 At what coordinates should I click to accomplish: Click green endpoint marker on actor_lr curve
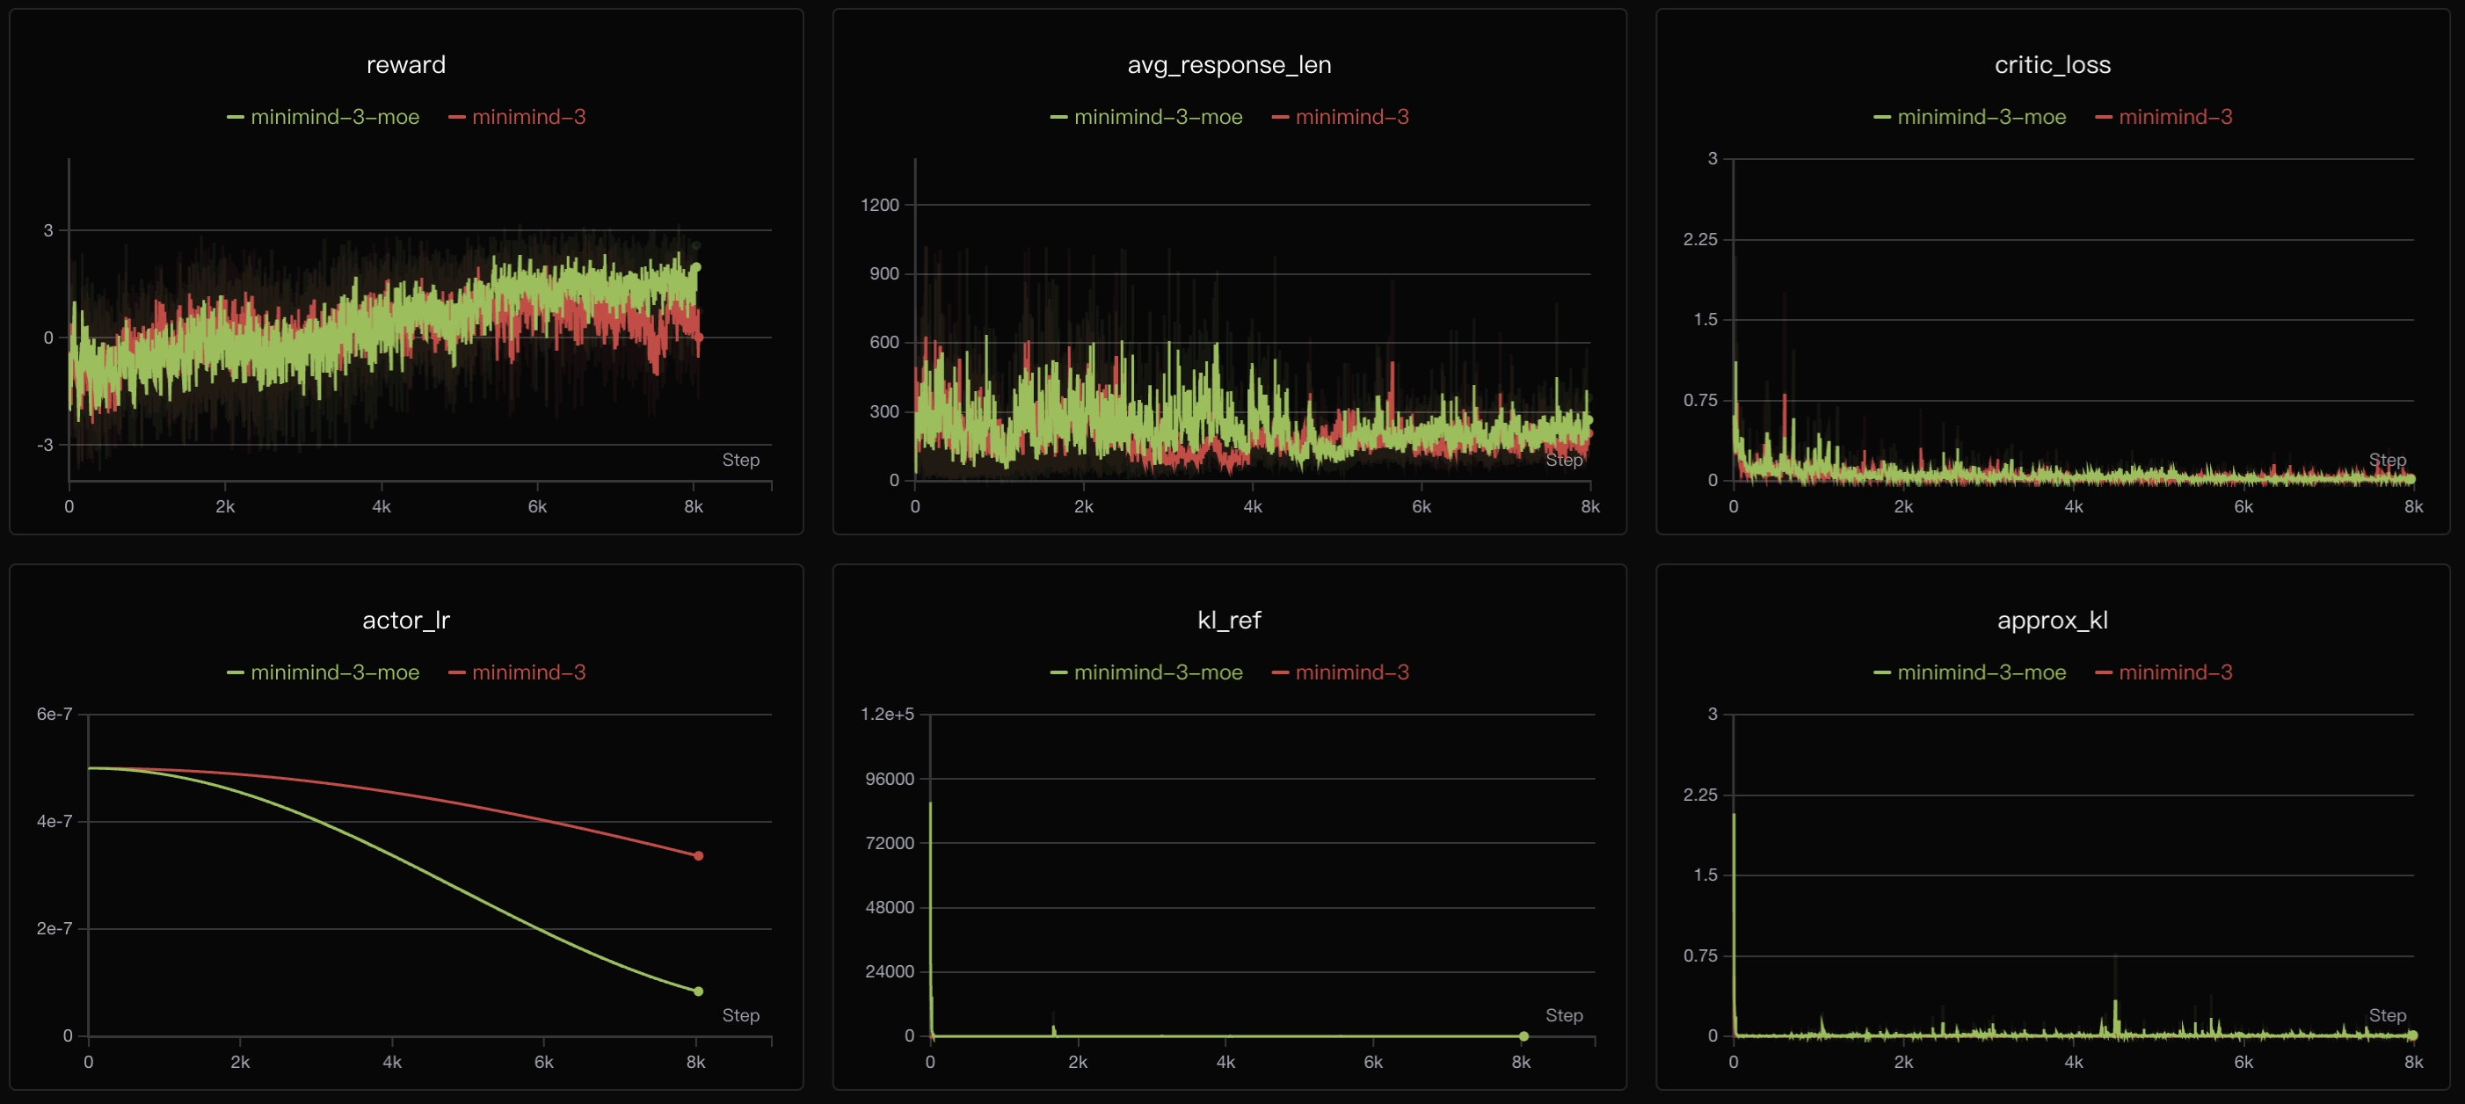pos(699,991)
